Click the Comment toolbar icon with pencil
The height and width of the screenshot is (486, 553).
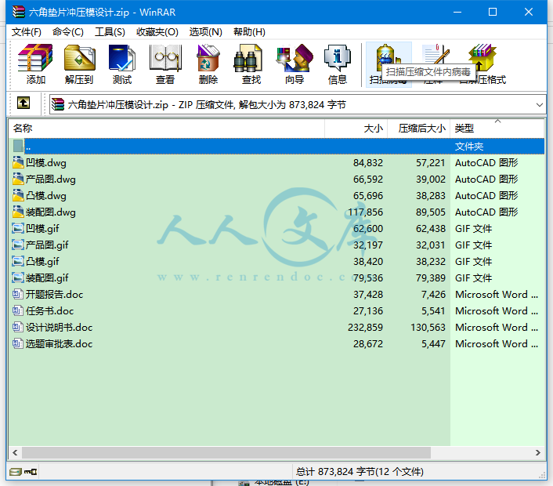[x=436, y=53]
